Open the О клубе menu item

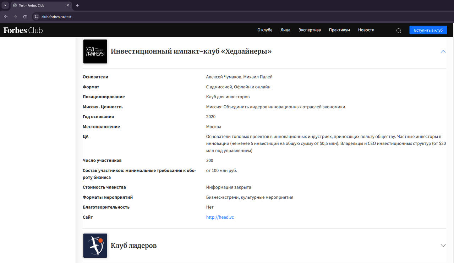point(265,30)
